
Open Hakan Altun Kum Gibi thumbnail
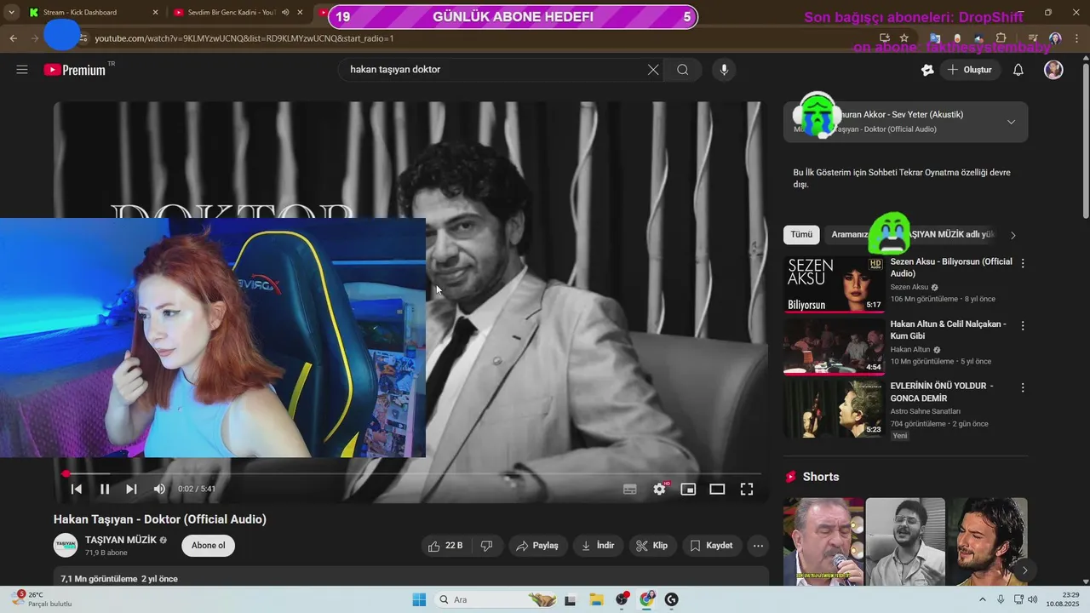834,347
